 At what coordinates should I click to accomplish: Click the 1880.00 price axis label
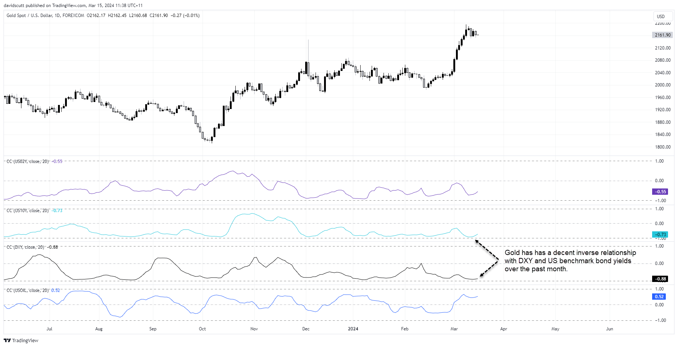point(663,122)
